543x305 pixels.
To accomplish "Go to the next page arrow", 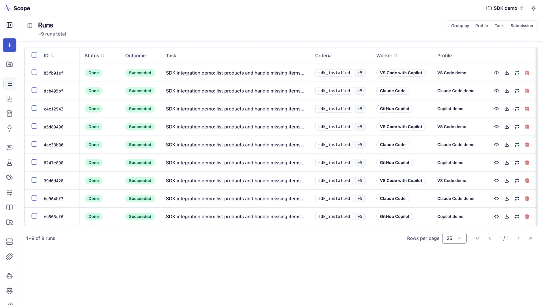I will pyautogui.click(x=518, y=238).
